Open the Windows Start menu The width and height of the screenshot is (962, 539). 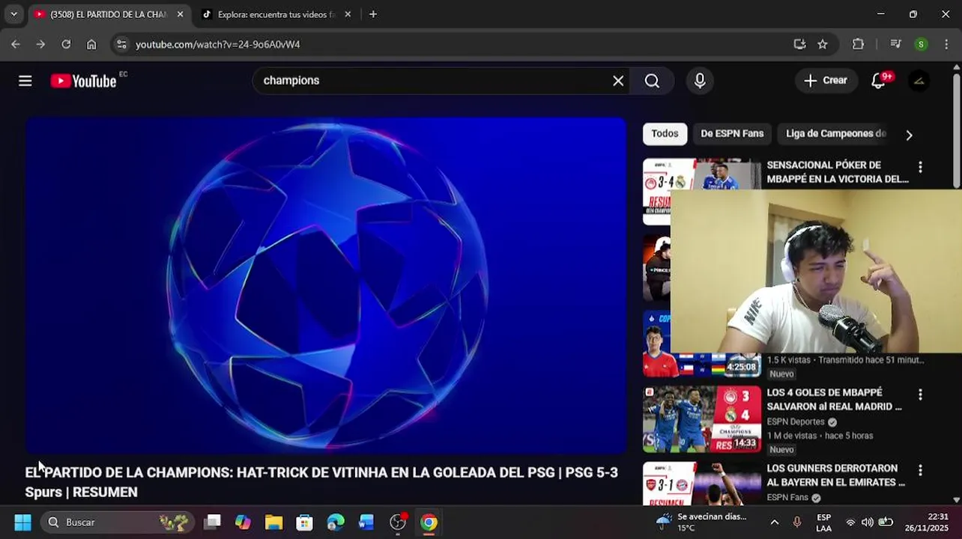tap(22, 522)
